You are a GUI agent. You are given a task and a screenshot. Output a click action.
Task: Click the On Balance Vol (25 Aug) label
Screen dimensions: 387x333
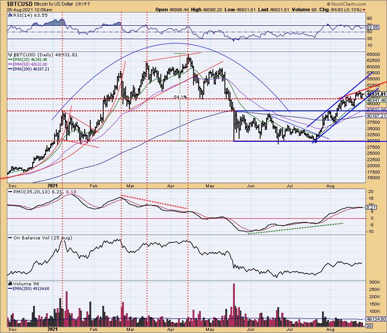[x=43, y=238]
